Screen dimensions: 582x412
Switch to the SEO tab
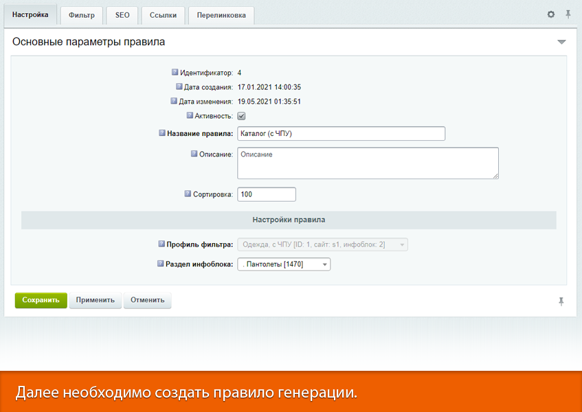tap(122, 15)
